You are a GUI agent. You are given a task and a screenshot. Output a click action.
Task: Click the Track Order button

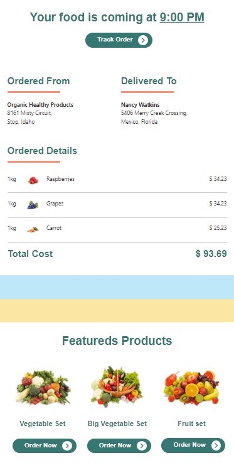click(x=119, y=40)
